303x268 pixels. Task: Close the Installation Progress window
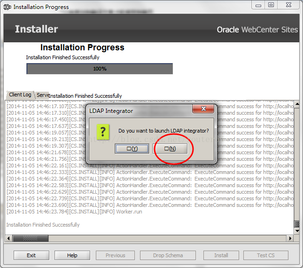(x=288, y=5)
